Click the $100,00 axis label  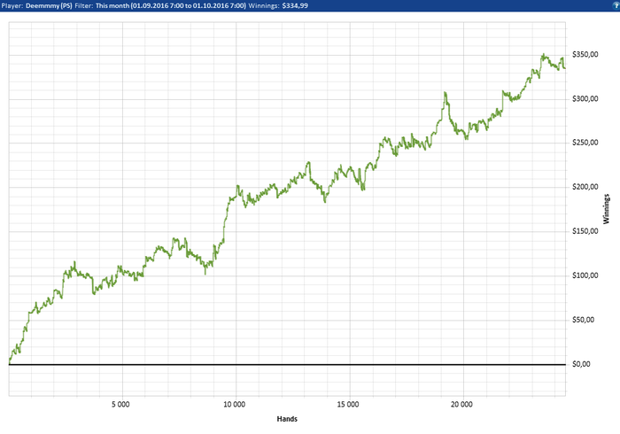585,275
